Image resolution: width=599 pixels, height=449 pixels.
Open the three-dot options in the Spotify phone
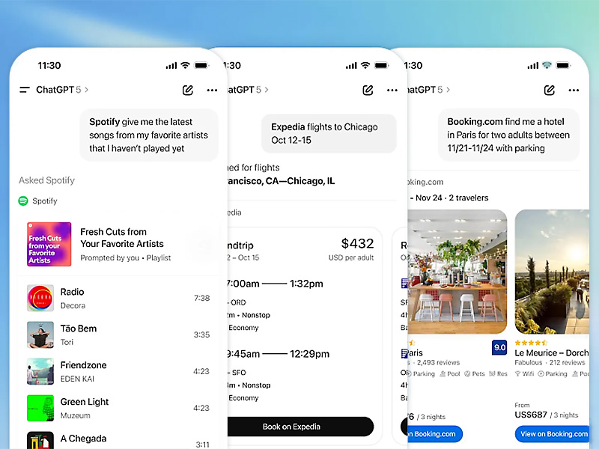pyautogui.click(x=212, y=90)
